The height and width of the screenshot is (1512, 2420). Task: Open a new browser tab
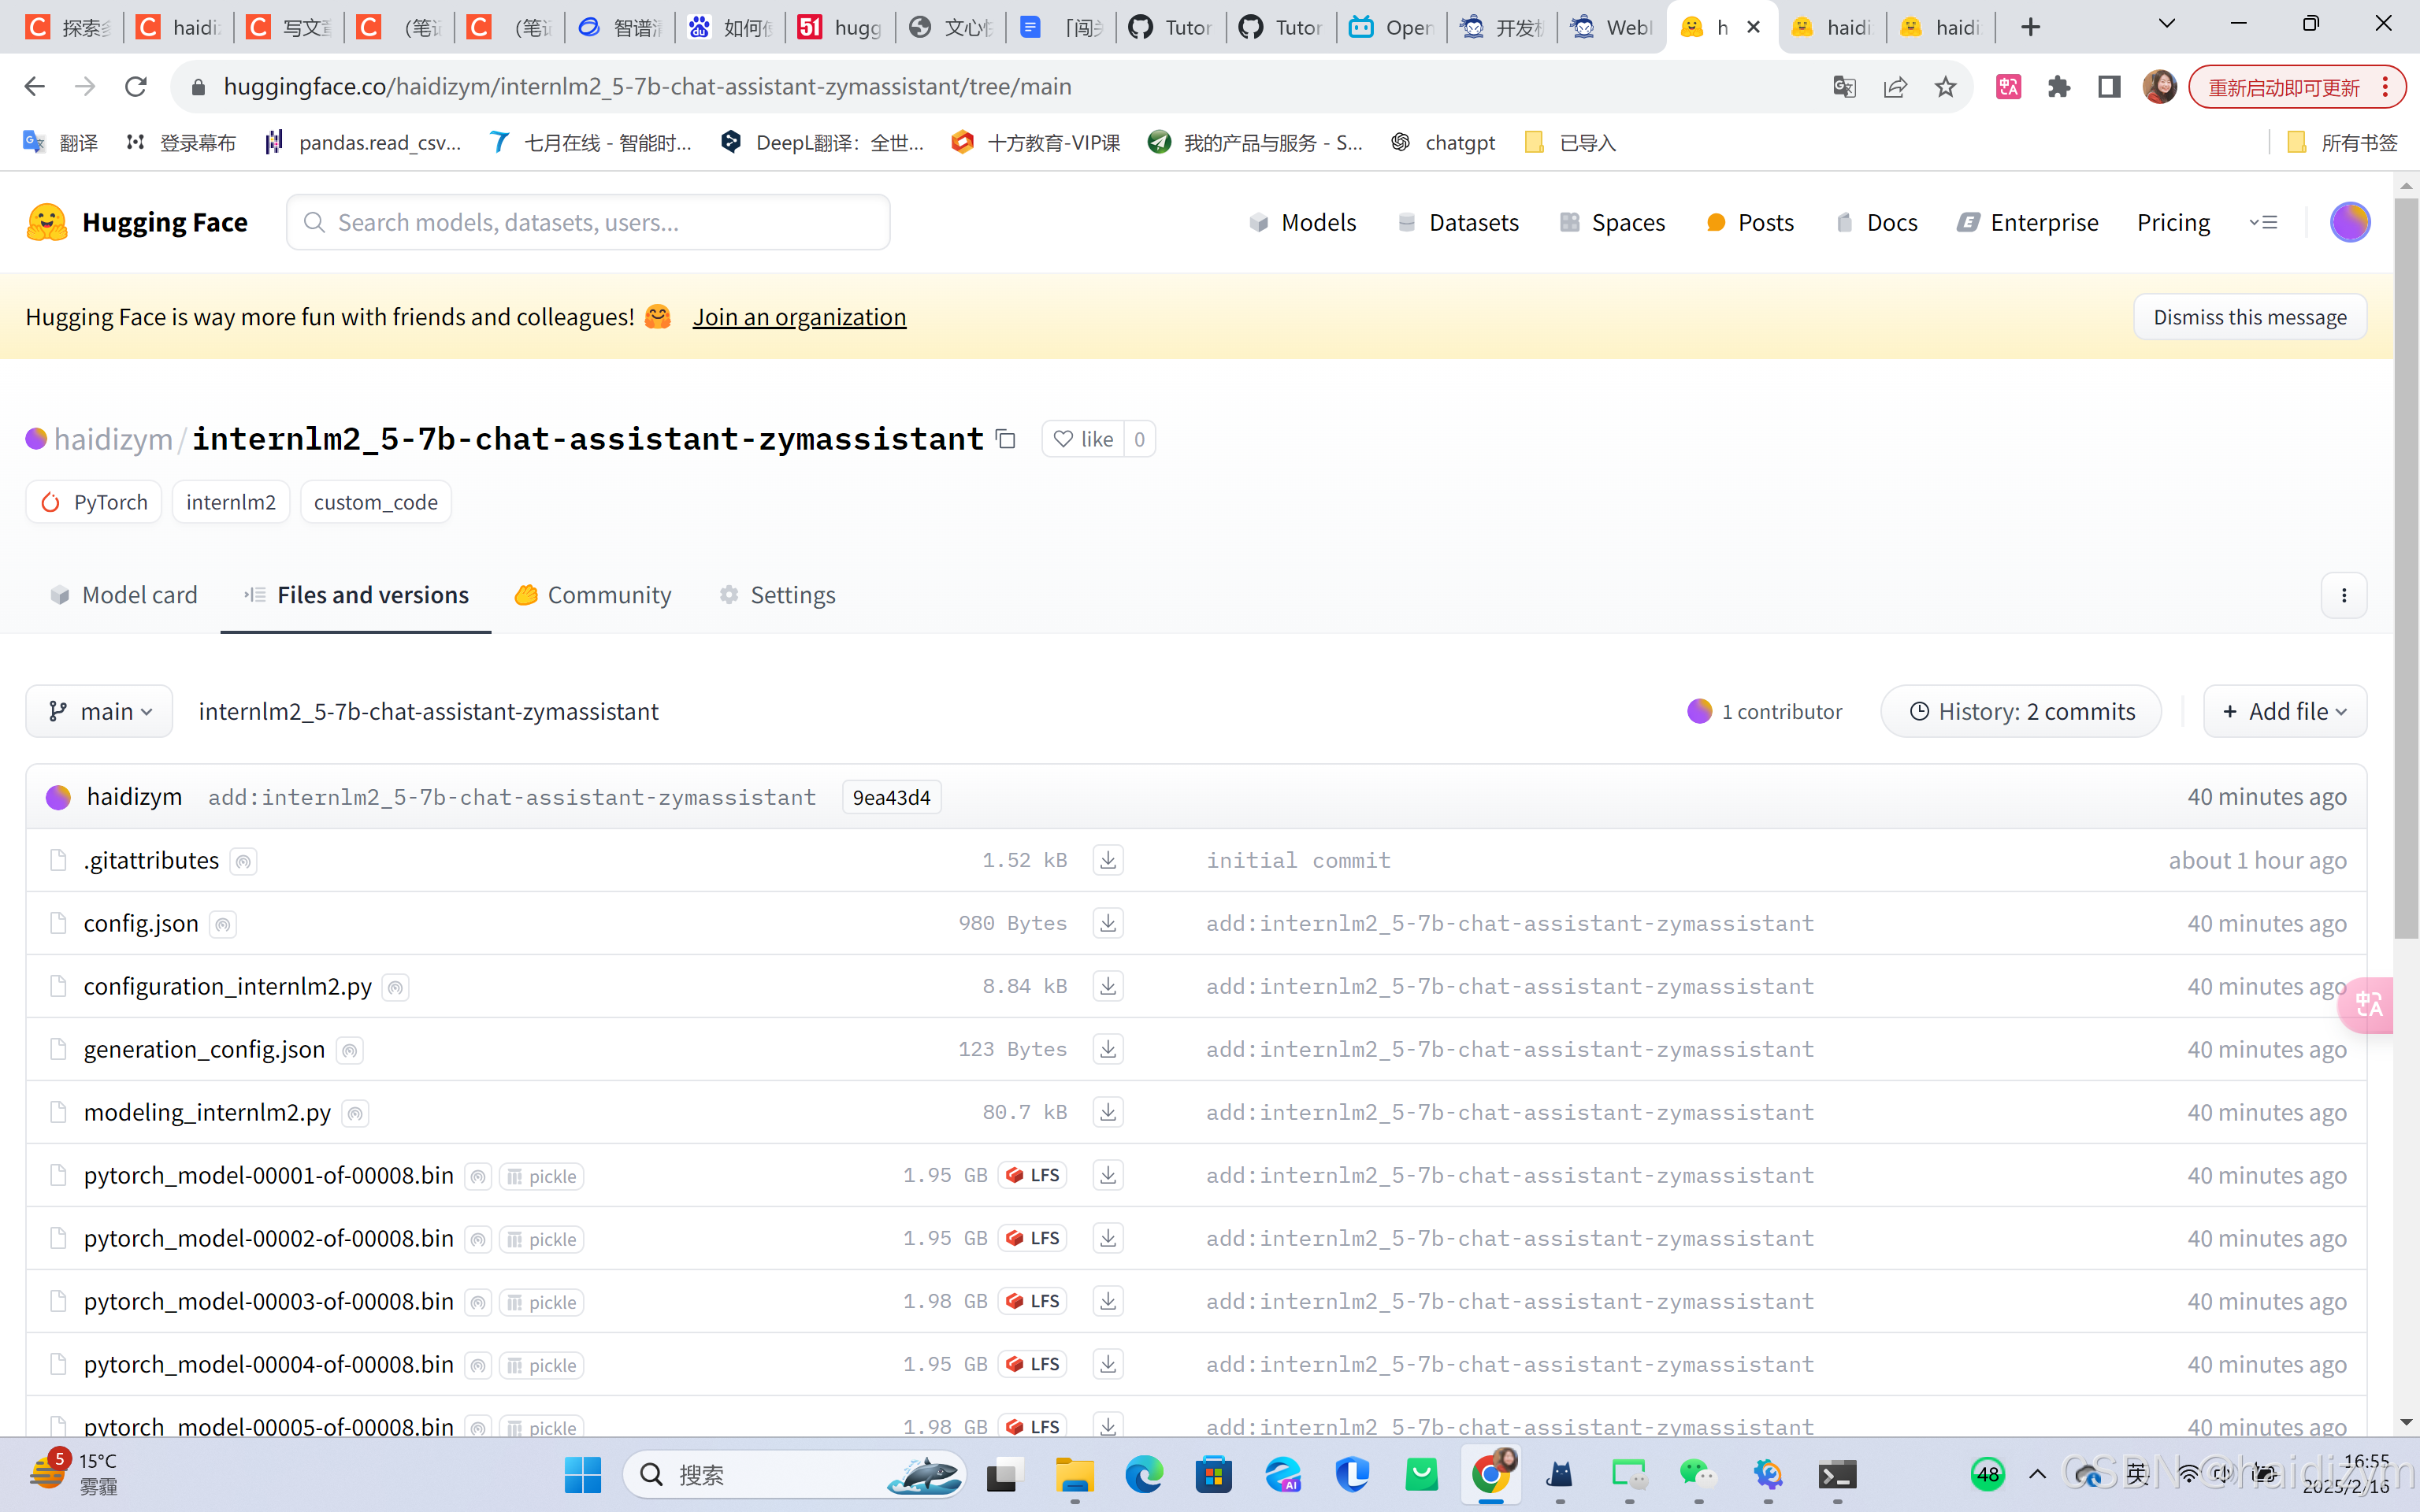click(x=2030, y=27)
